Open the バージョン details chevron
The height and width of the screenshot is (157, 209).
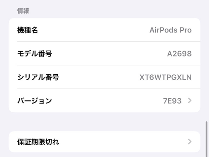(x=189, y=101)
